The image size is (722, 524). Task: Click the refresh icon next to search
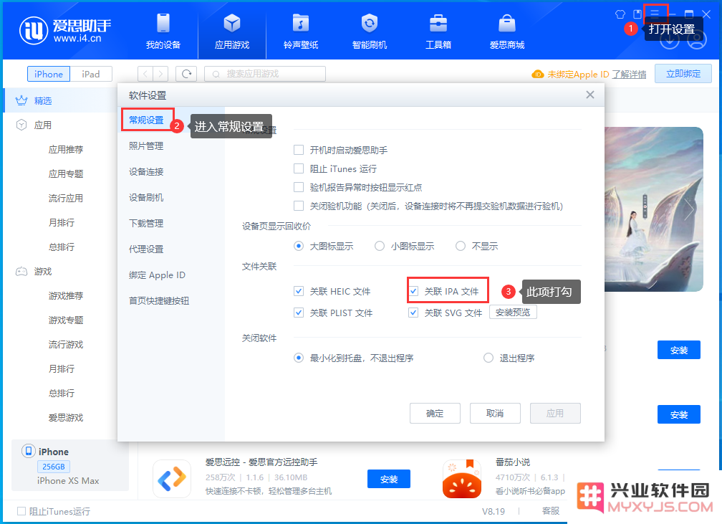pyautogui.click(x=186, y=74)
